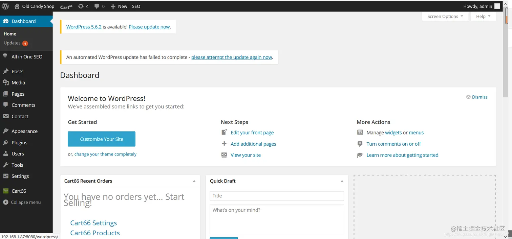This screenshot has height=239, width=512.
Task: Collapse the Quick Draft panel
Action: (x=342, y=181)
